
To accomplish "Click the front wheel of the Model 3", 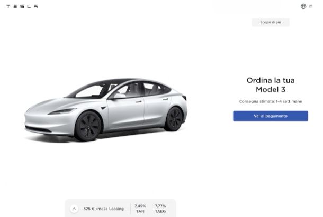I will pos(88,126).
